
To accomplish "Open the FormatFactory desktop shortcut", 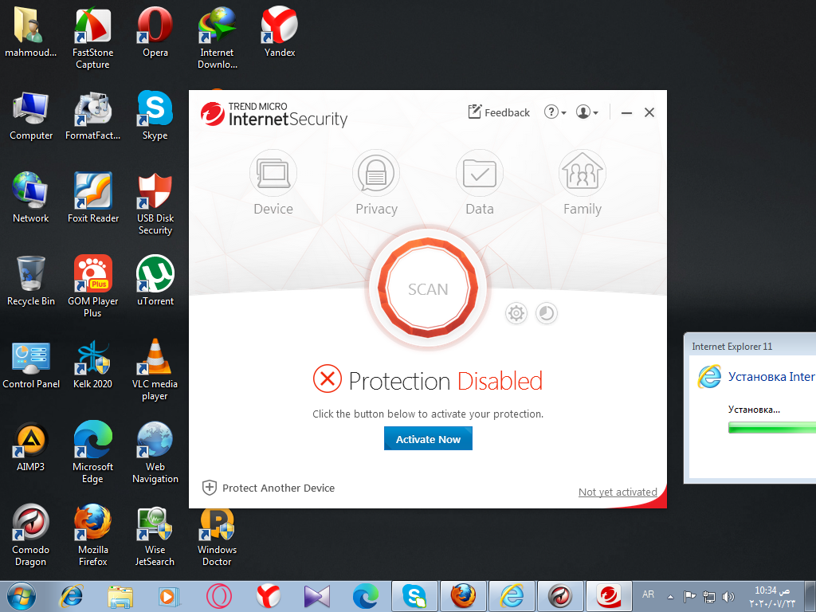I will coord(92,116).
